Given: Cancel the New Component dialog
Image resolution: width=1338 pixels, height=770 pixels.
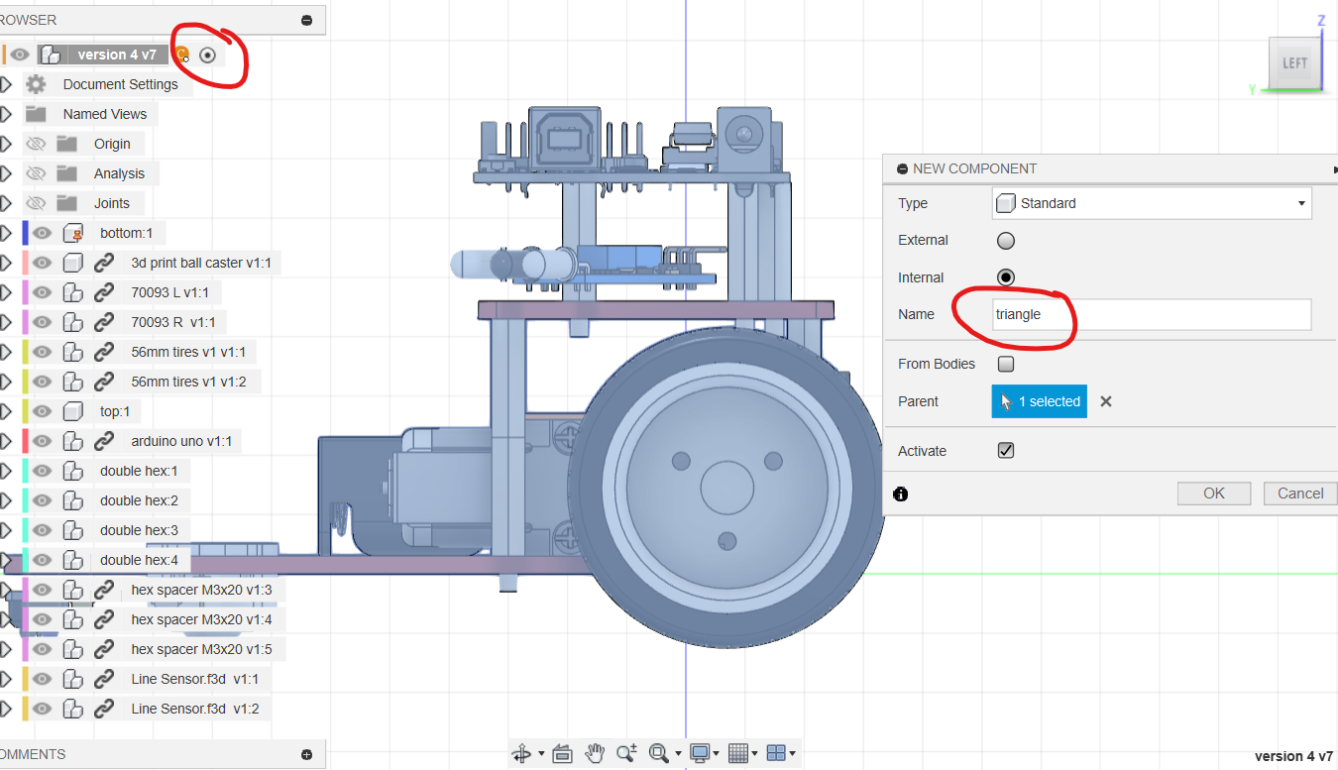Looking at the screenshot, I should tap(1300, 494).
